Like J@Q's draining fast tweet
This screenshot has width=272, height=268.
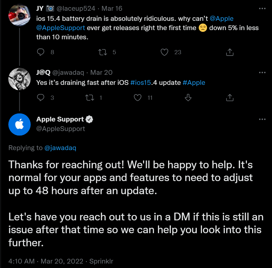coord(138,97)
